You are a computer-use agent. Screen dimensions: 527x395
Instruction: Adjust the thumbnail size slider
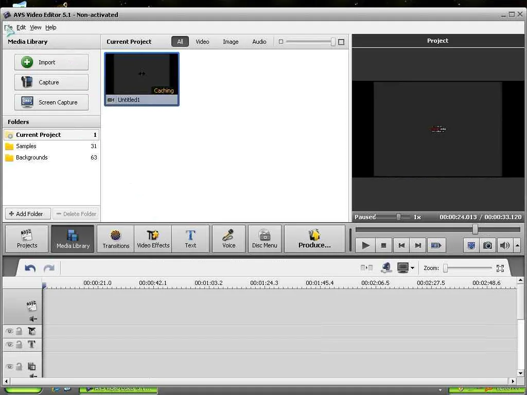click(x=333, y=42)
